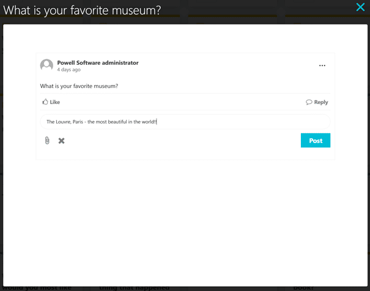Click the dark header bar beside the dialog title
Screen dimensions: 370x291
pyautogui.click(x=257, y=10)
